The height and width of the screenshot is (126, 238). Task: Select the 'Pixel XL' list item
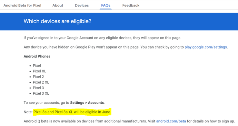click(x=39, y=71)
